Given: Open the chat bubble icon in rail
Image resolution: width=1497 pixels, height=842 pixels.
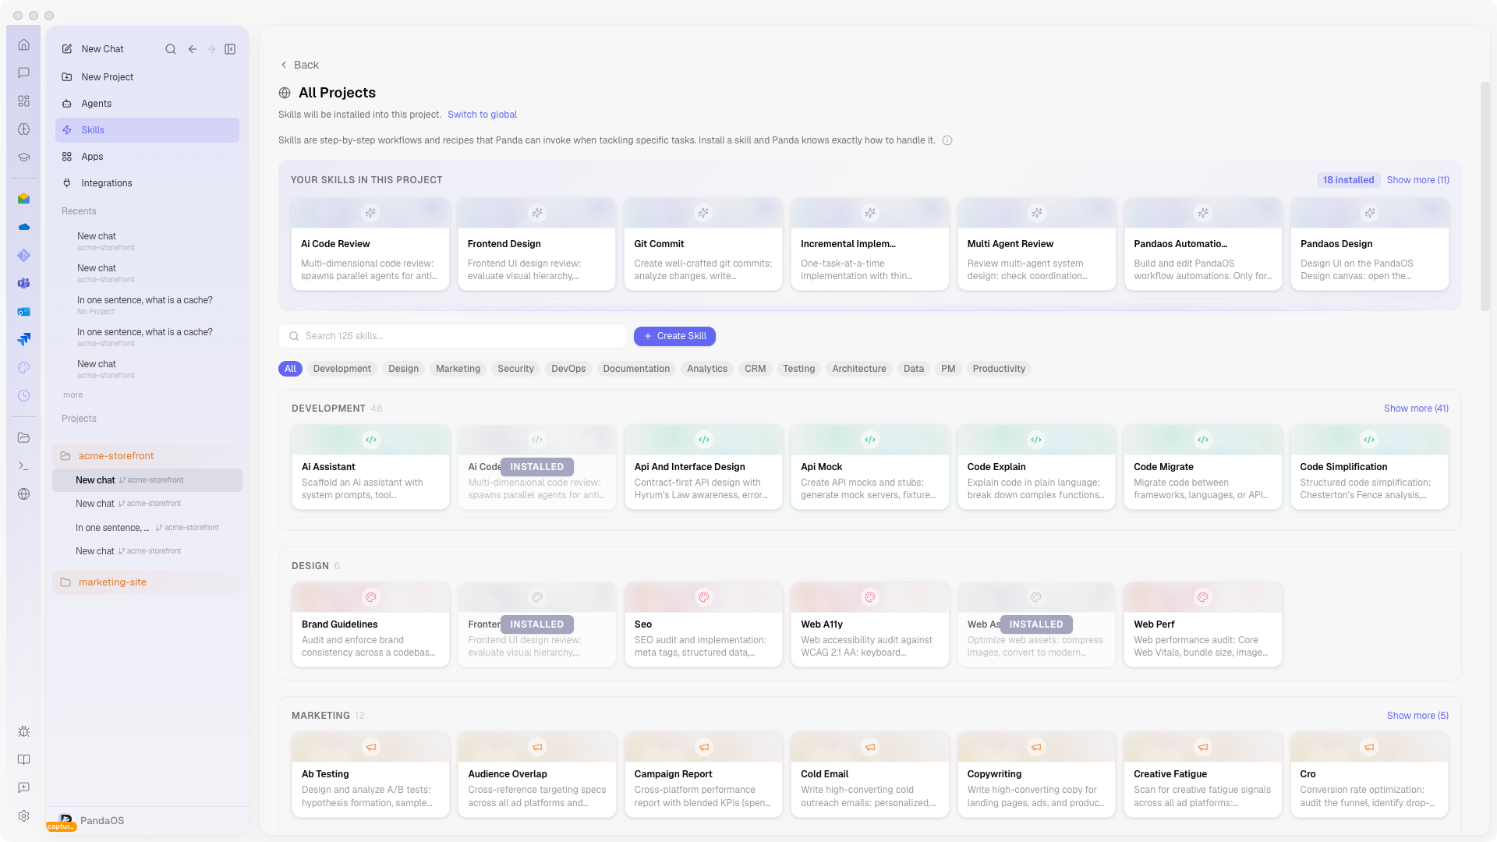Looking at the screenshot, I should pyautogui.click(x=23, y=73).
